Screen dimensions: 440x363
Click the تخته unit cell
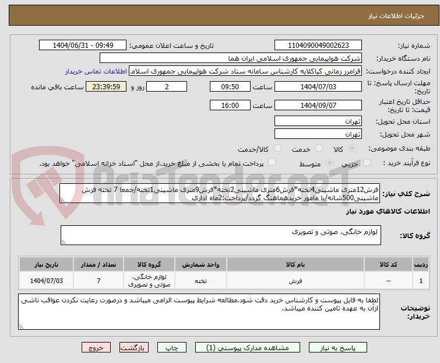pyautogui.click(x=200, y=281)
